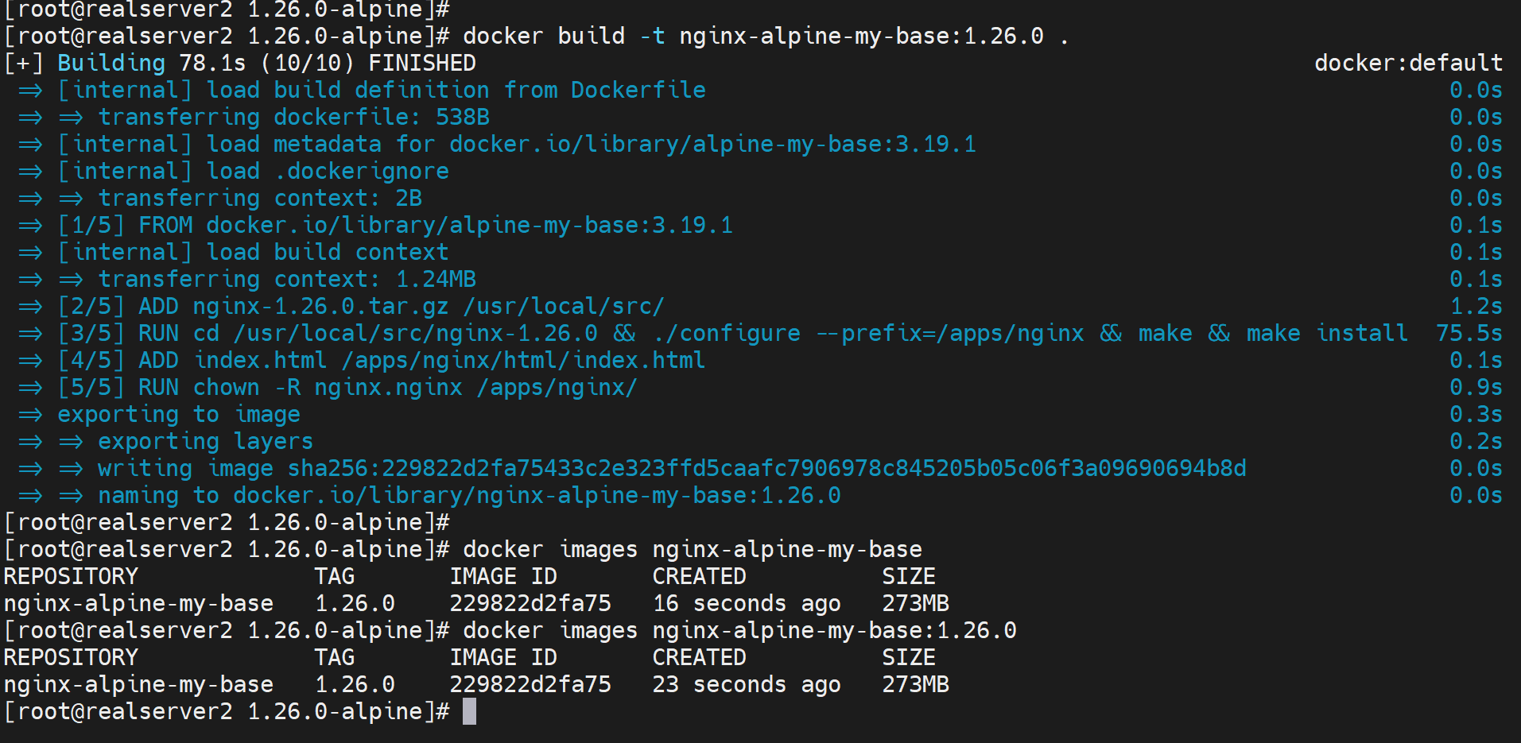Click the "23 seconds ago" created value

tap(746, 684)
